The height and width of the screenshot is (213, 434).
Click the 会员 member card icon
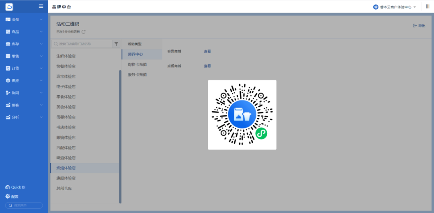[x=8, y=19]
